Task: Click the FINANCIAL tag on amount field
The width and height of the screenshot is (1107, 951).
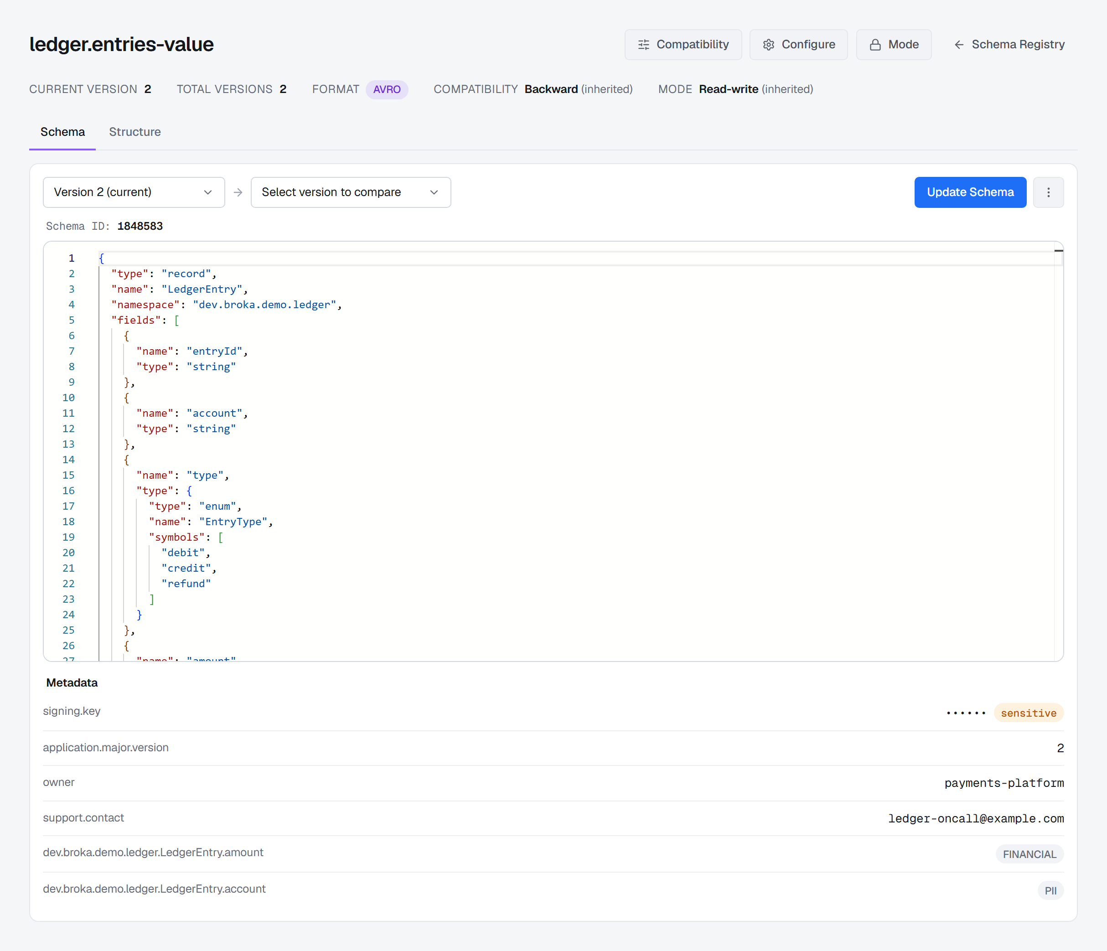Action: pyautogui.click(x=1029, y=854)
